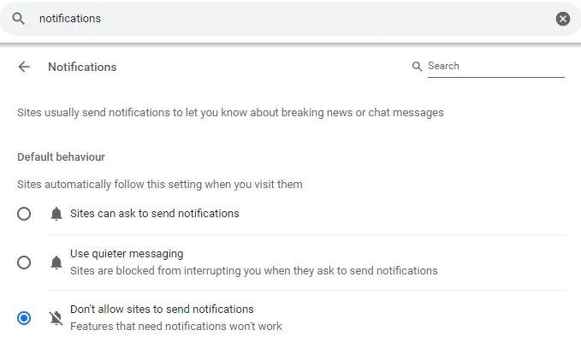This screenshot has width=581, height=348.
Task: Click the 'Default behaviour' section heading
Action: click(x=61, y=157)
